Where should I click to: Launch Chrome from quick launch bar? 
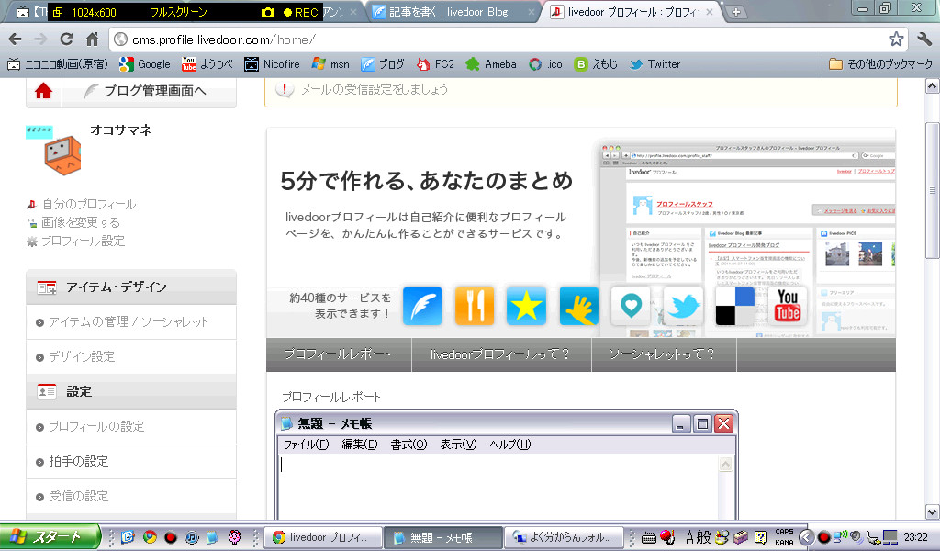[x=150, y=537]
